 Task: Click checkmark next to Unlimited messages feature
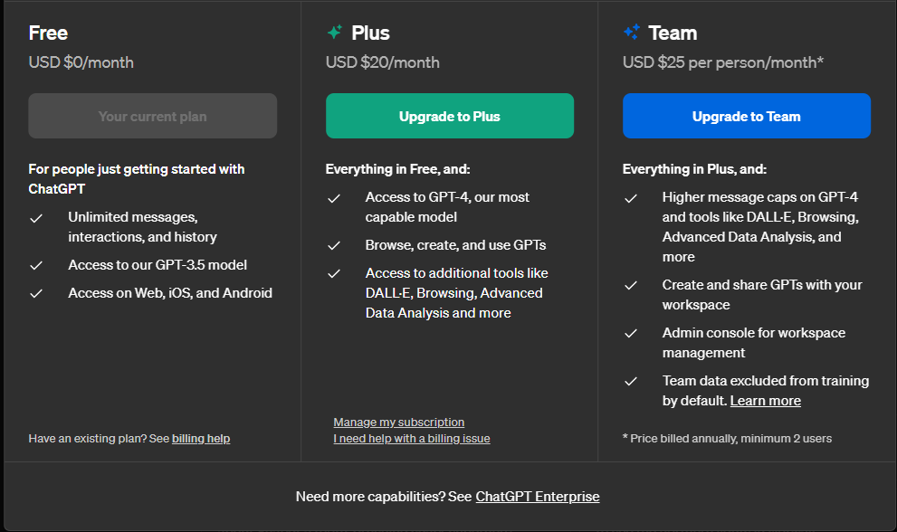coord(36,219)
